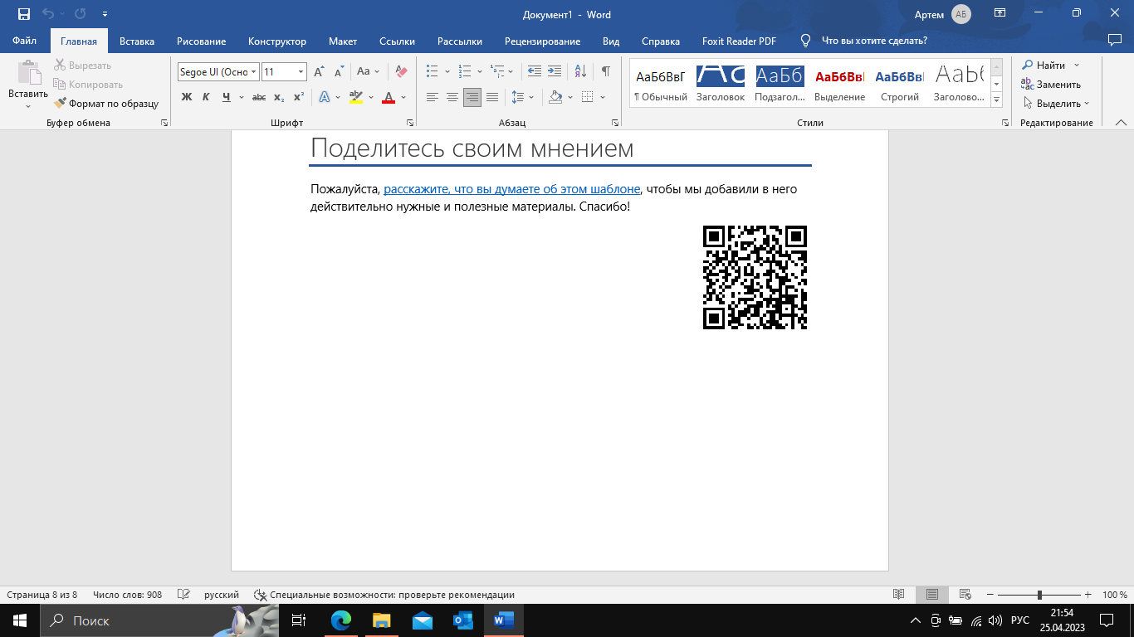
Task: Open the font name Segoe UI dropdown
Action: (254, 72)
